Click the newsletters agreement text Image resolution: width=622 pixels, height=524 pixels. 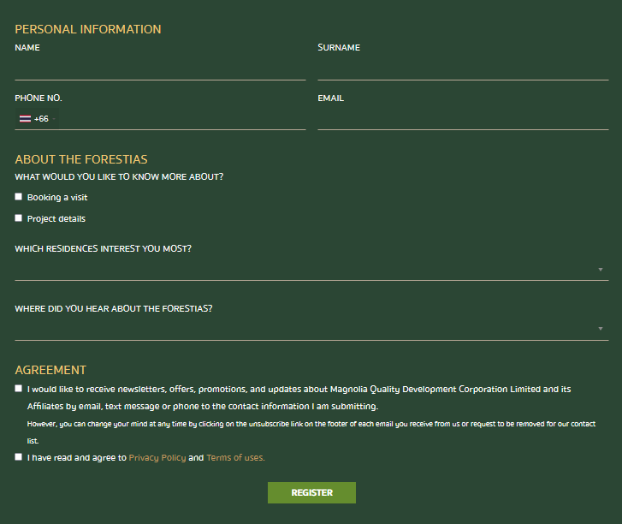[299, 398]
